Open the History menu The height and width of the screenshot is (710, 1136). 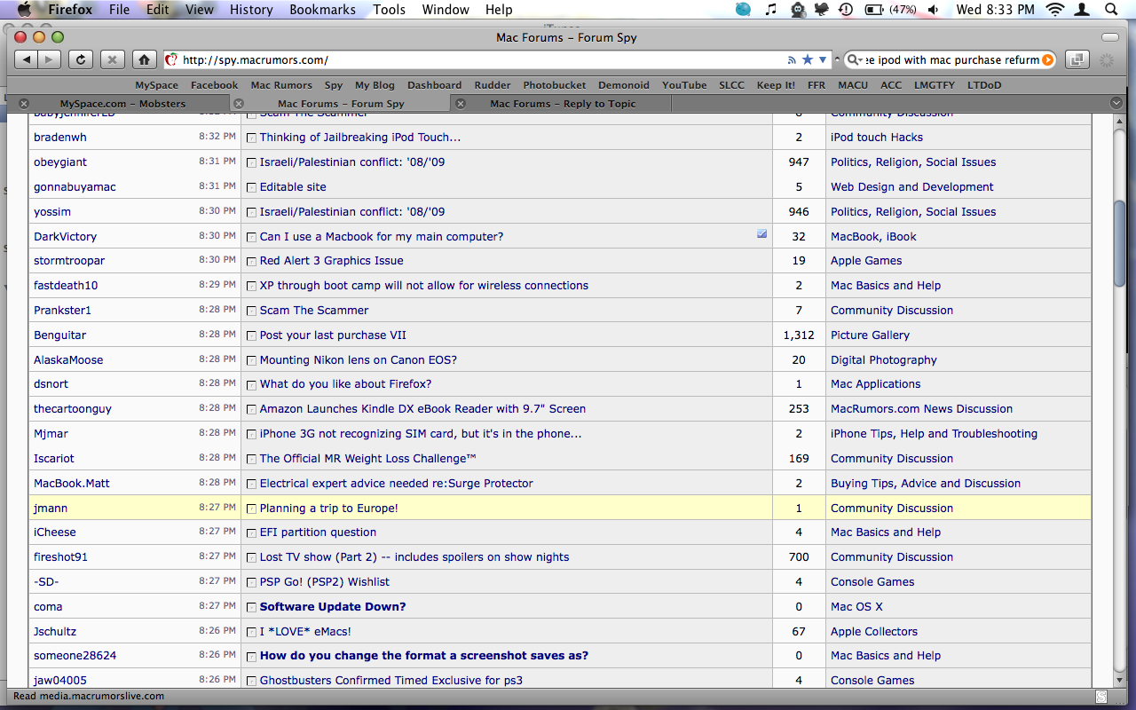click(x=251, y=10)
